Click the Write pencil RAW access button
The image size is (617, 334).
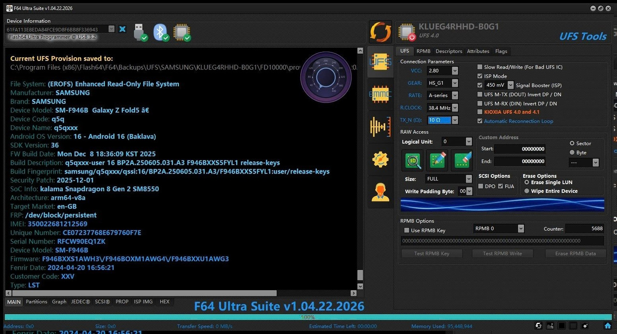[437, 160]
